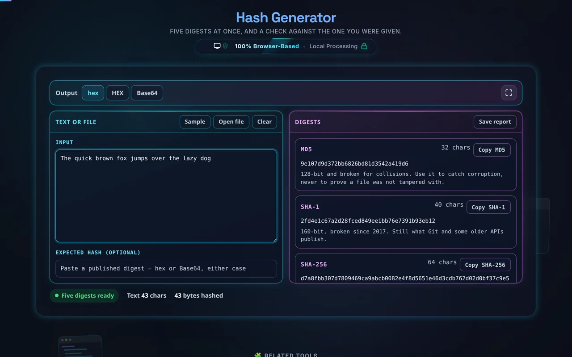
Task: Click '43 bytes hashed' status text
Action: tap(198, 295)
